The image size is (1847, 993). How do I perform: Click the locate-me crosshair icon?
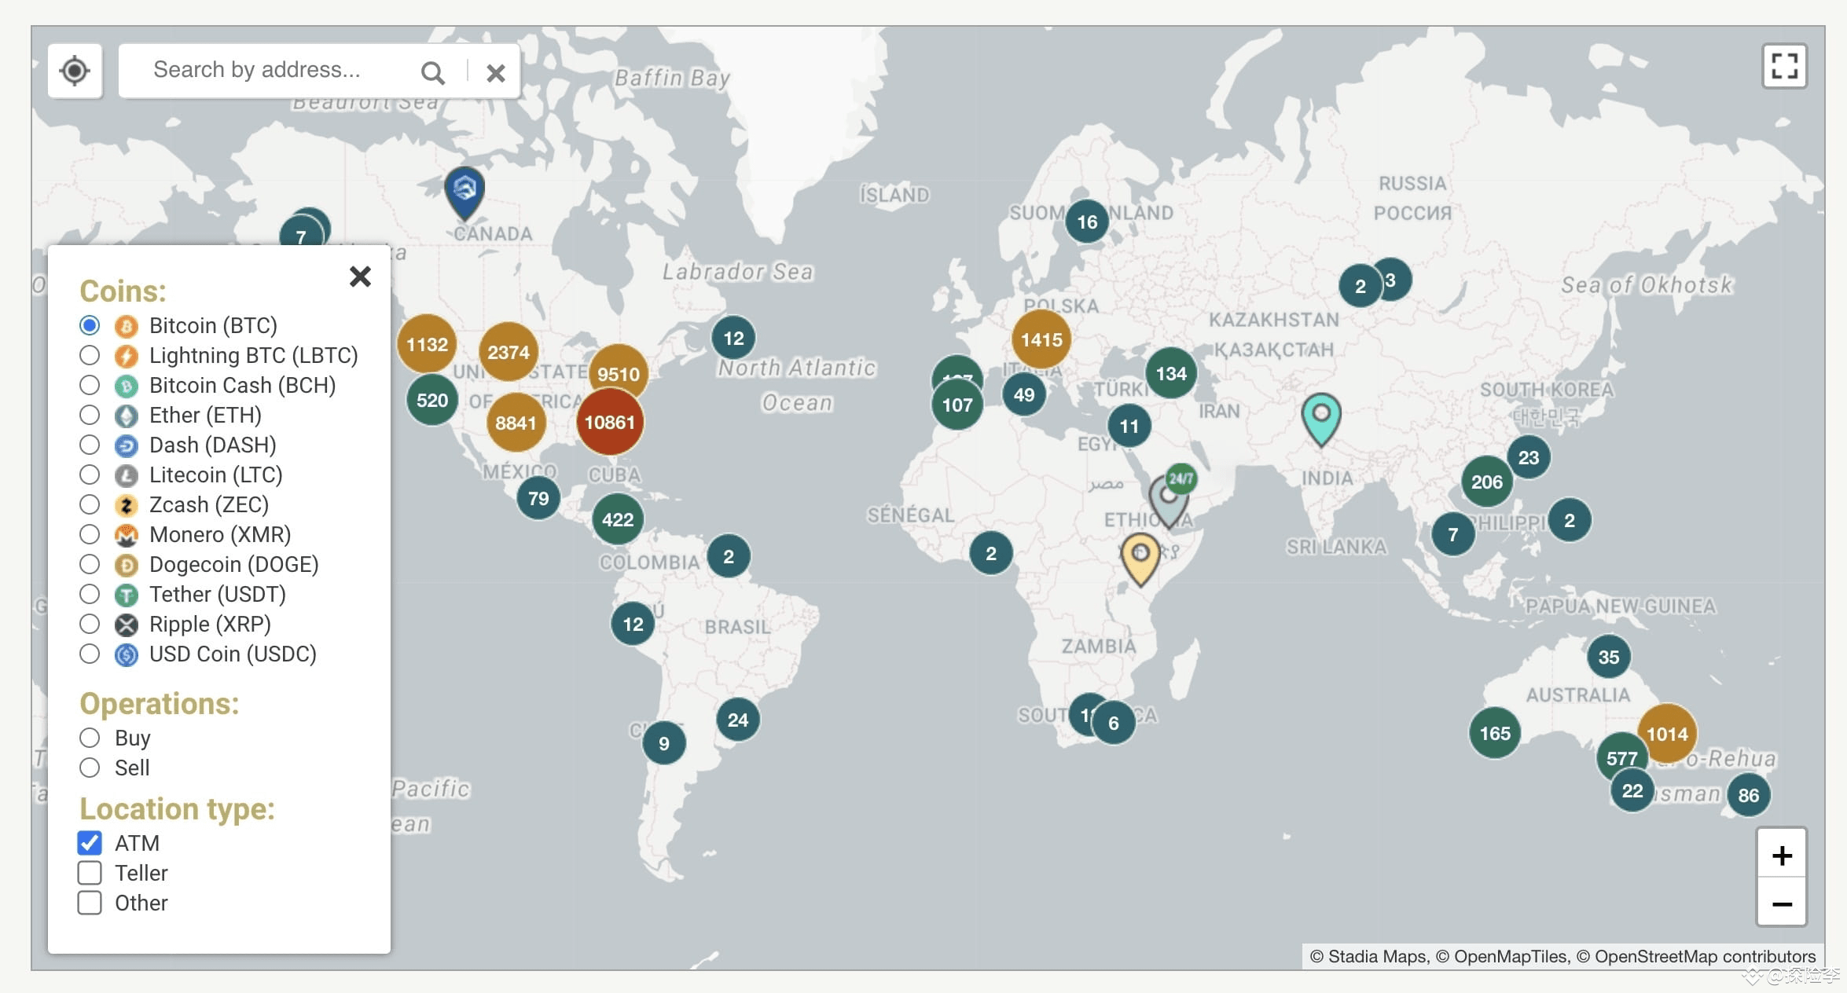click(75, 71)
